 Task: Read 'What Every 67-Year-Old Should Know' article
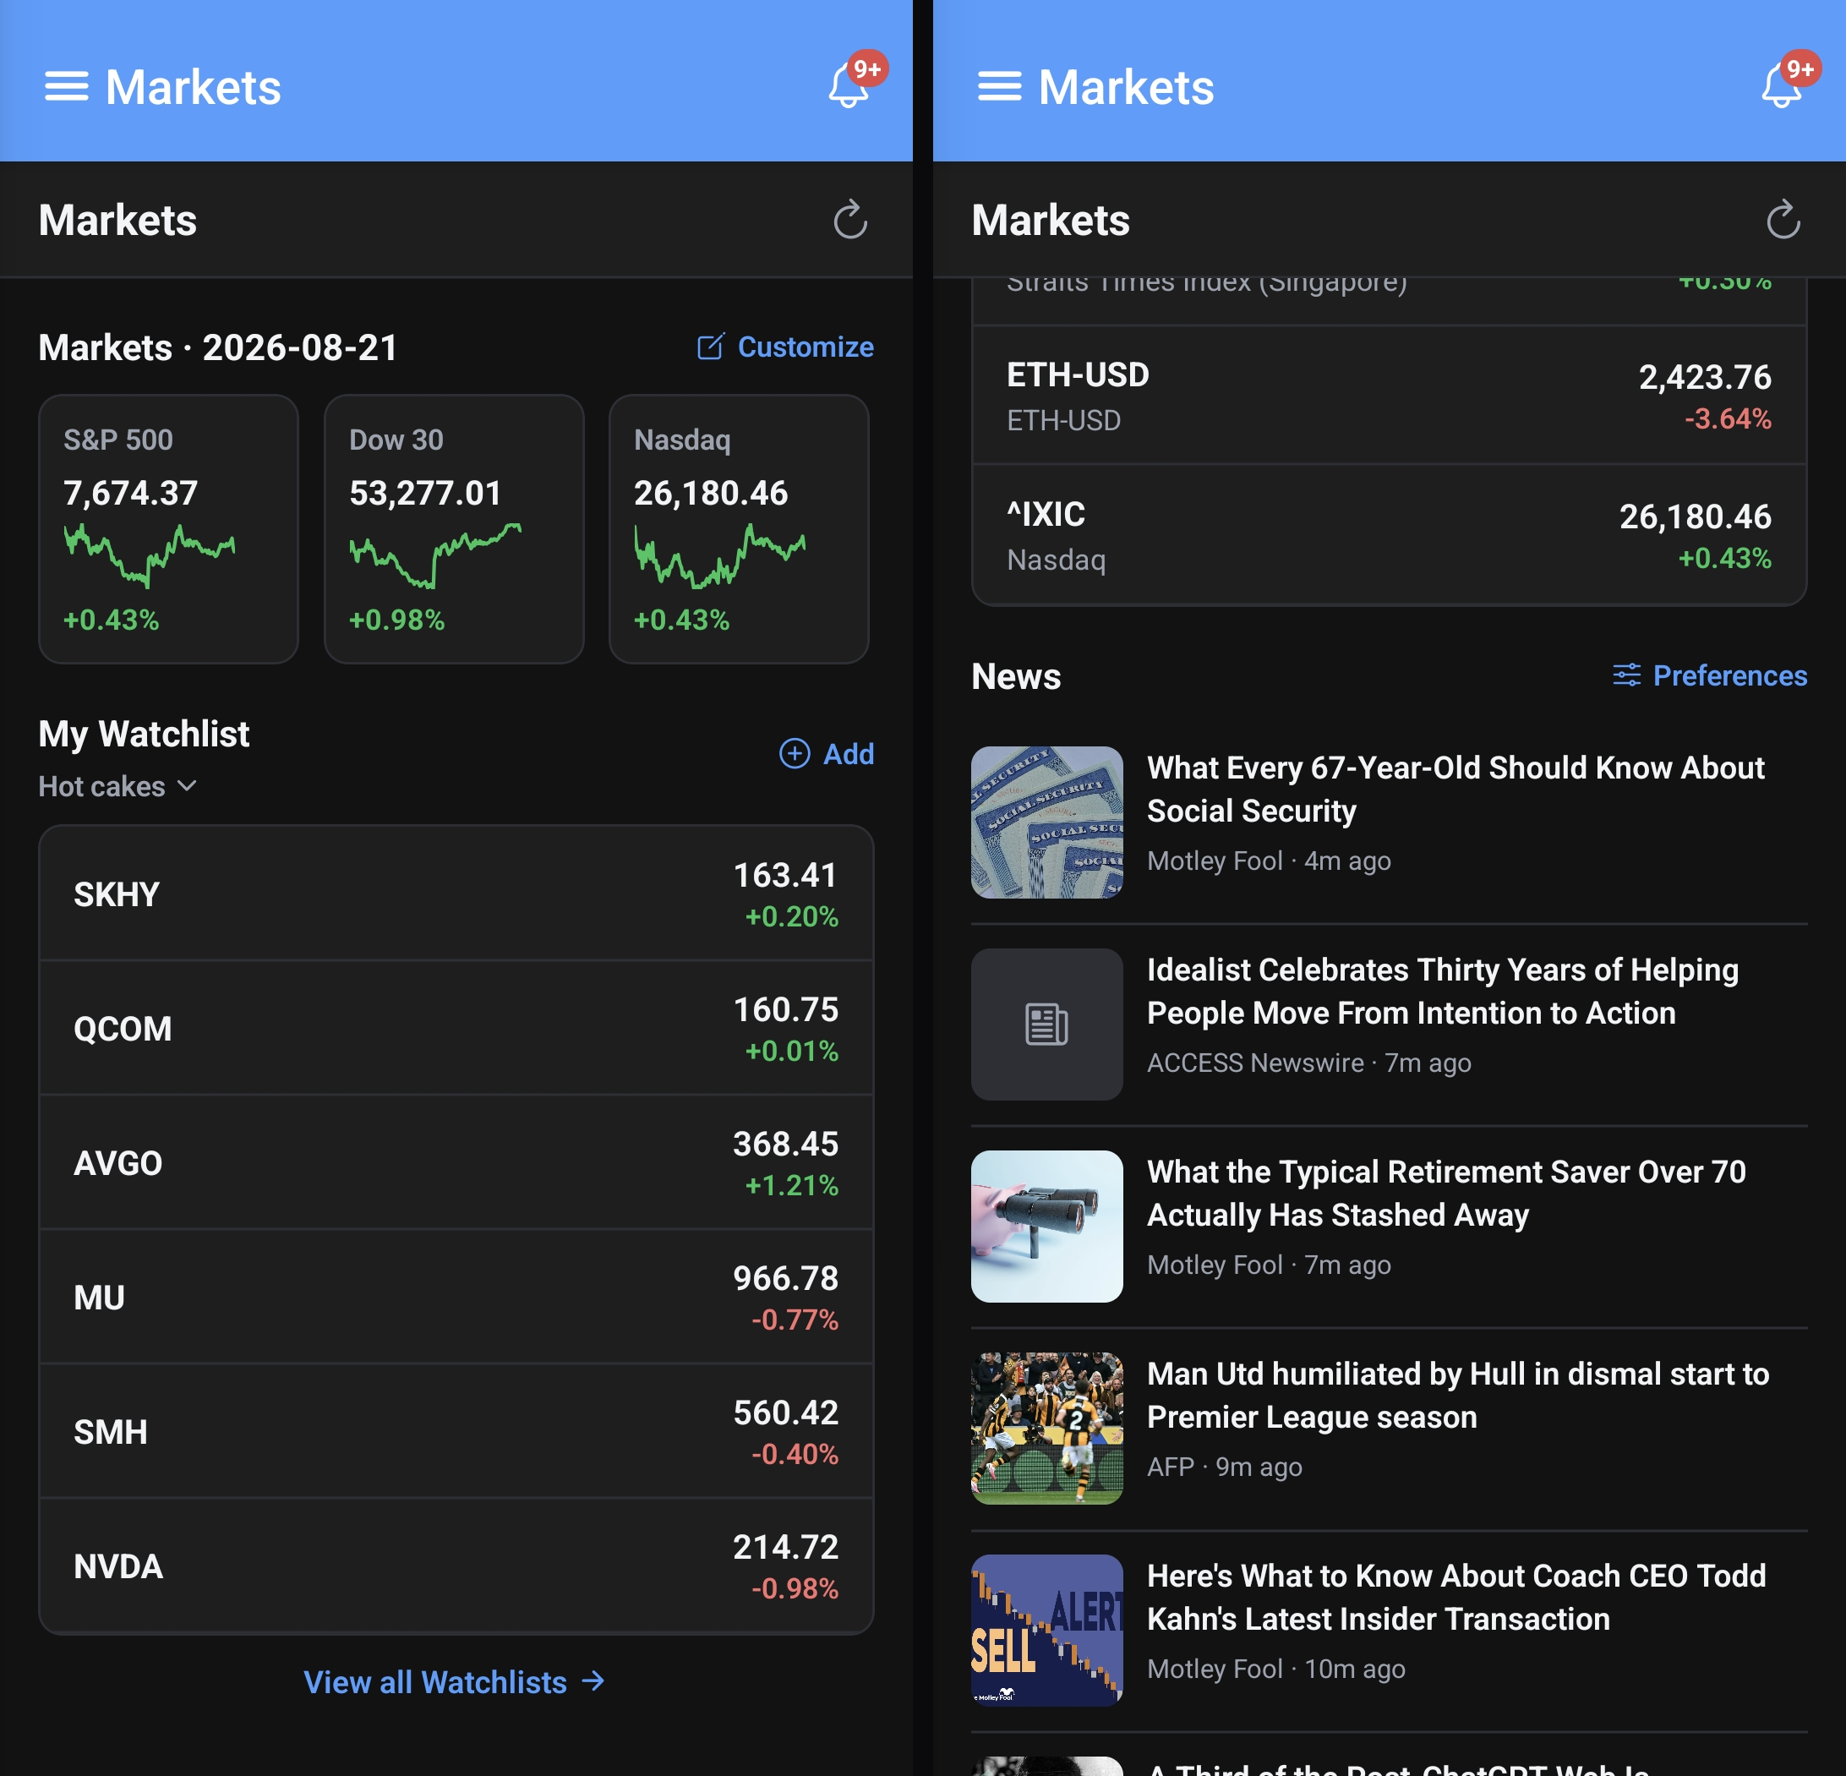1455,790
